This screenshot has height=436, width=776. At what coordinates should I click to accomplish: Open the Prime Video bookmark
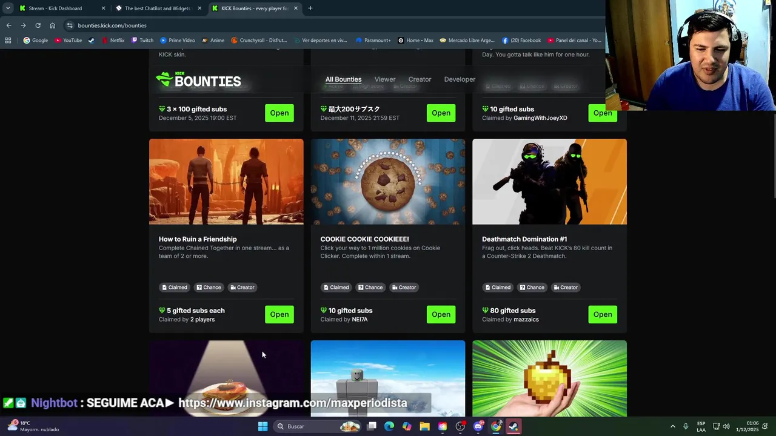tap(178, 41)
